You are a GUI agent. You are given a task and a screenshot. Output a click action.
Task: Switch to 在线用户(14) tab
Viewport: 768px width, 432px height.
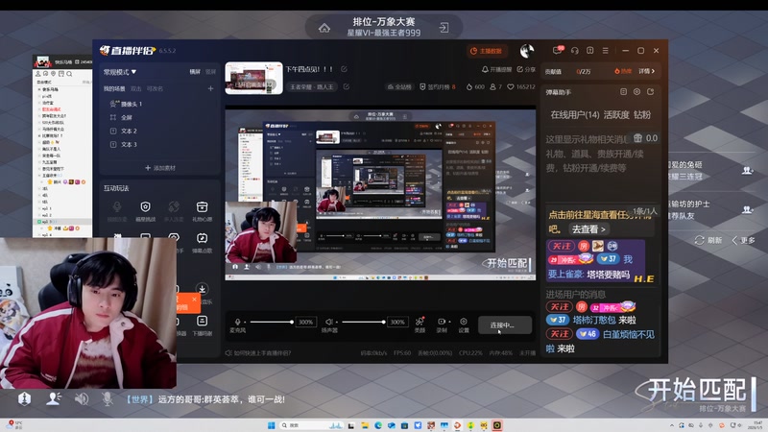point(574,114)
